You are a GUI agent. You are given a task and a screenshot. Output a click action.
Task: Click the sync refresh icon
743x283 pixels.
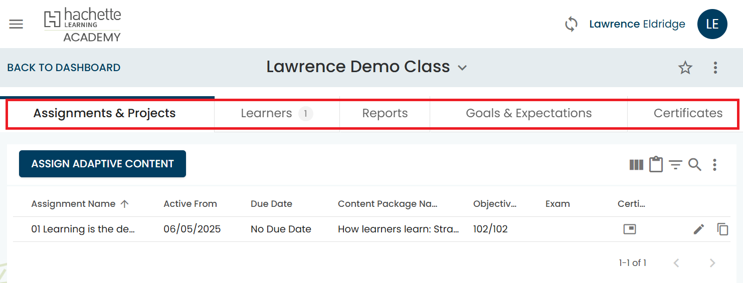coord(571,24)
